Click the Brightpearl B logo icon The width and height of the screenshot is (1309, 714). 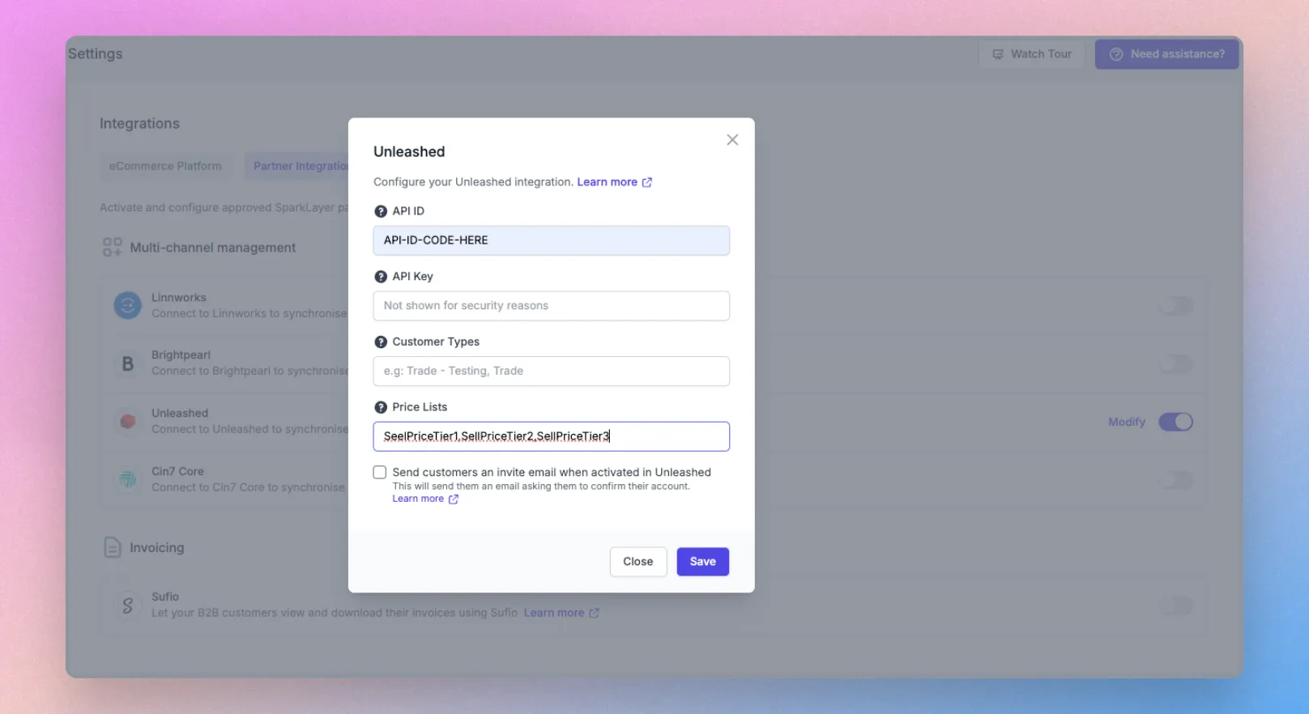(x=127, y=363)
